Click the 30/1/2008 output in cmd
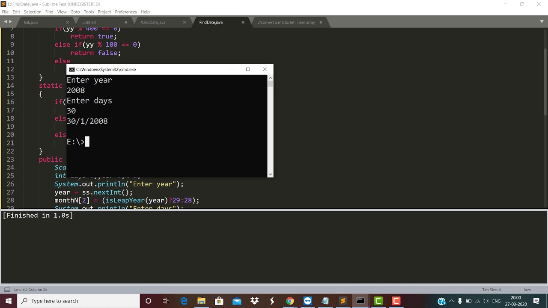The height and width of the screenshot is (308, 548). (87, 121)
